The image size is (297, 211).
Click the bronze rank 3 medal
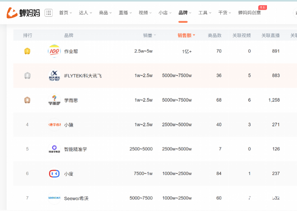tap(27, 100)
